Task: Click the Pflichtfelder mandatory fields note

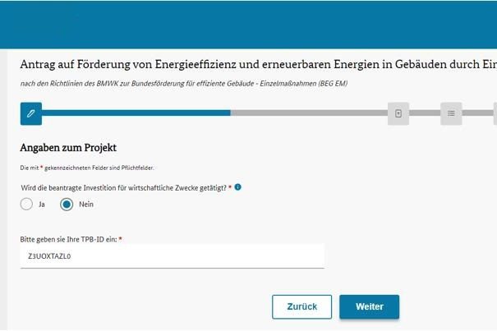Action: pyautogui.click(x=86, y=168)
